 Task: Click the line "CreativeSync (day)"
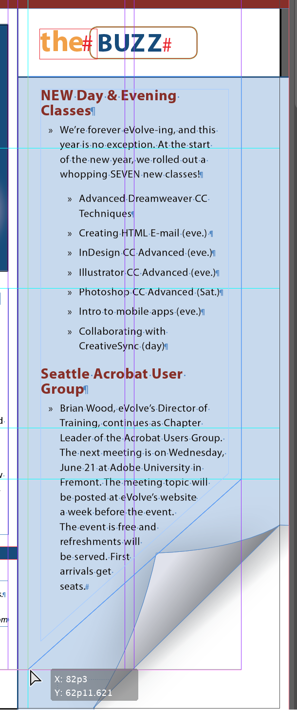(121, 346)
